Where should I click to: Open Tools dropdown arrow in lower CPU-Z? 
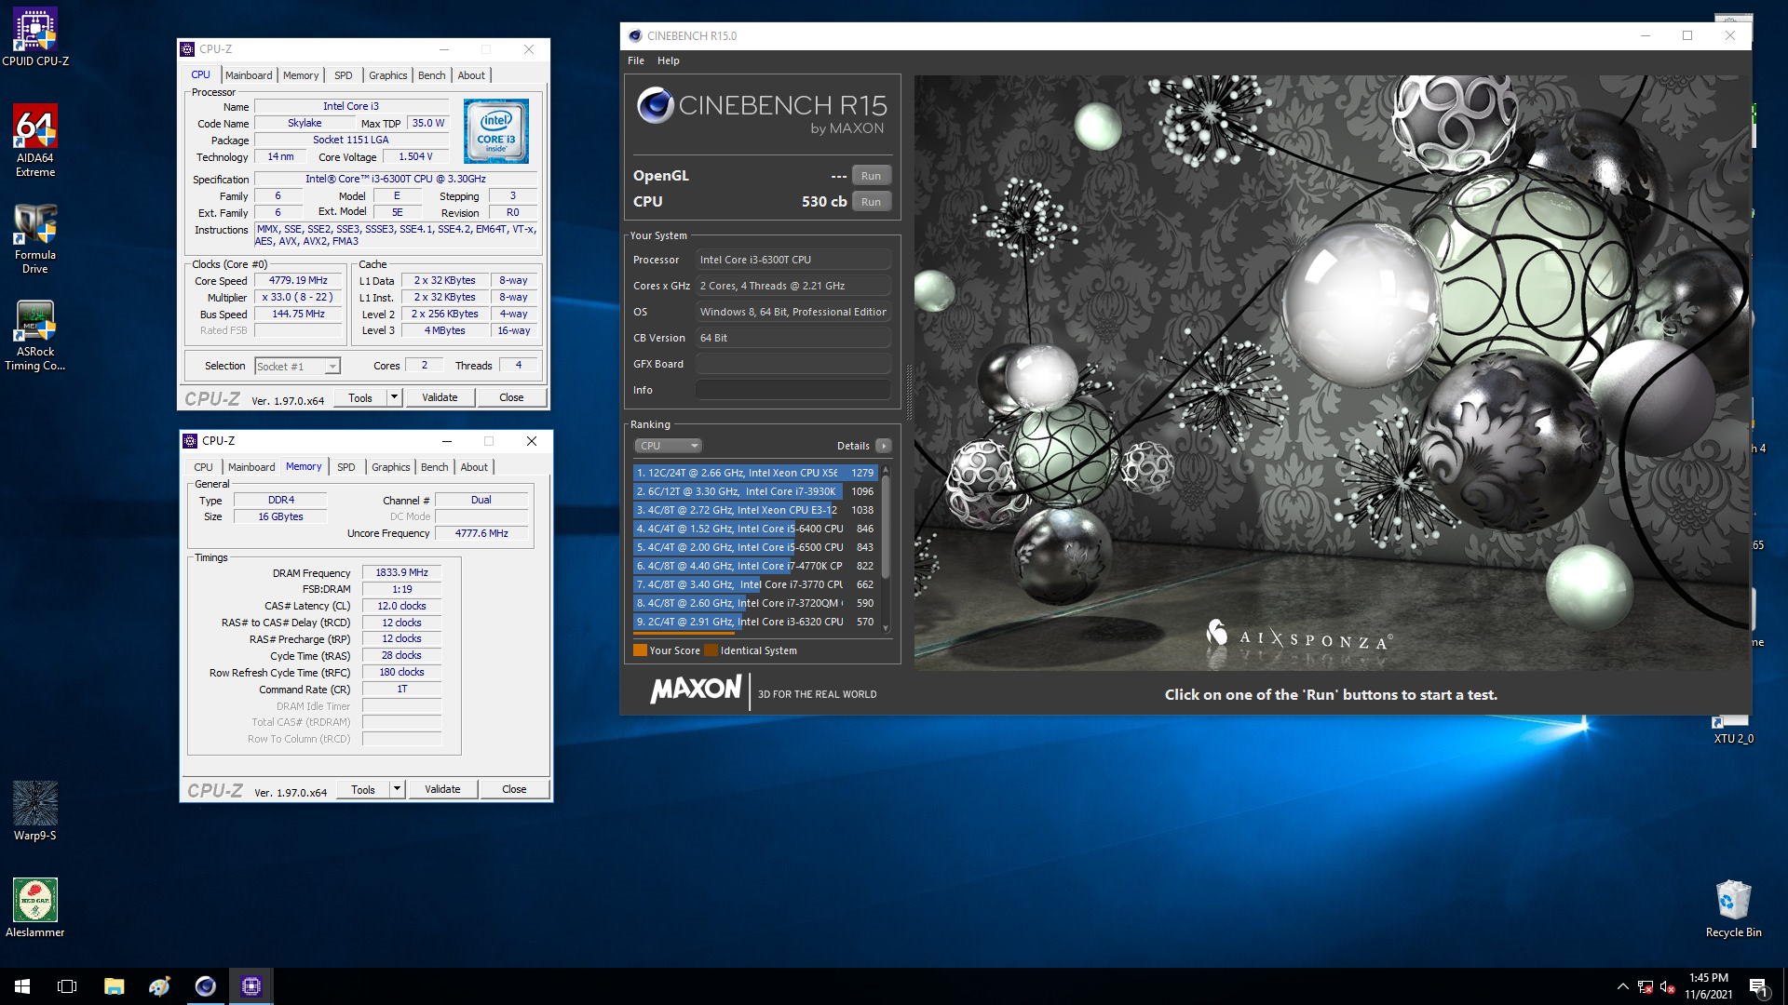tap(397, 790)
